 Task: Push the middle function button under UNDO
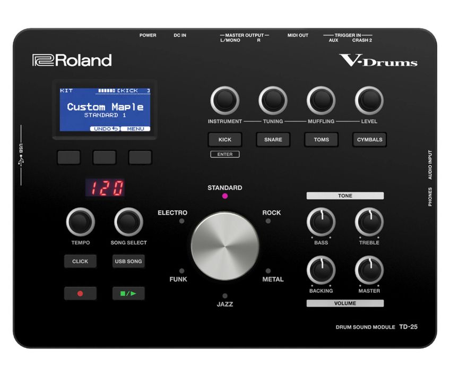coord(105,157)
